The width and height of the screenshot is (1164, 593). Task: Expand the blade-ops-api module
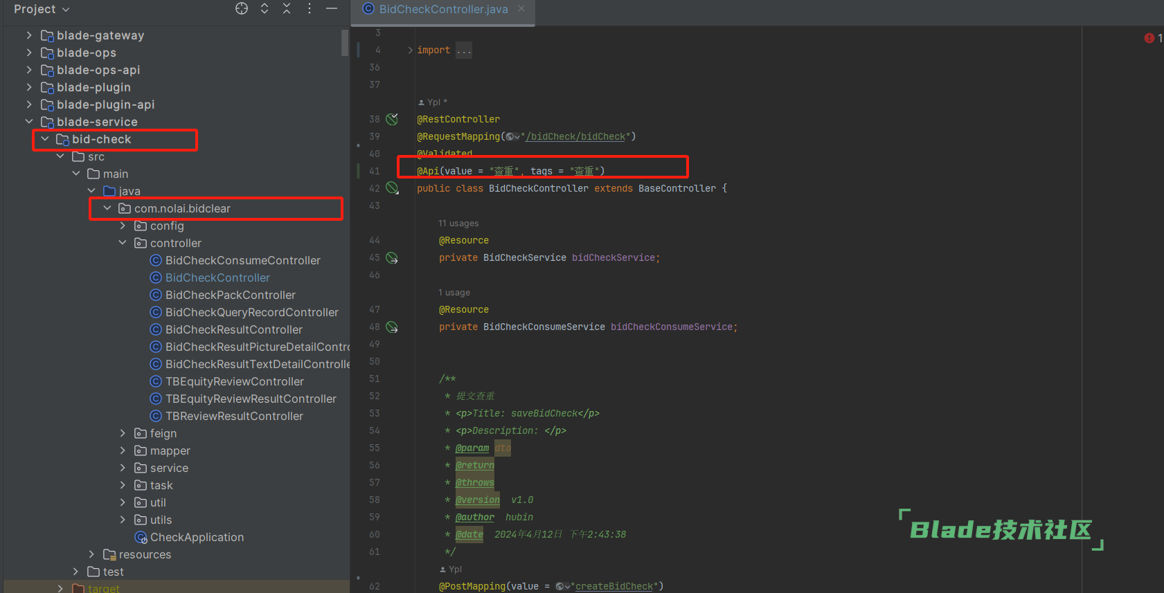coord(29,69)
